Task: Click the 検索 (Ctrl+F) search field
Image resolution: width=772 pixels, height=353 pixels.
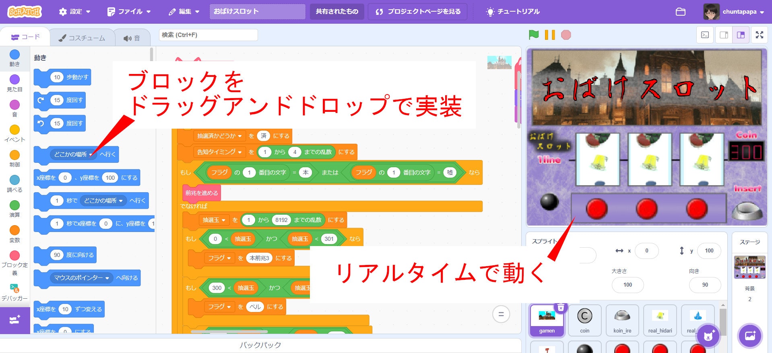Action: 208,35
